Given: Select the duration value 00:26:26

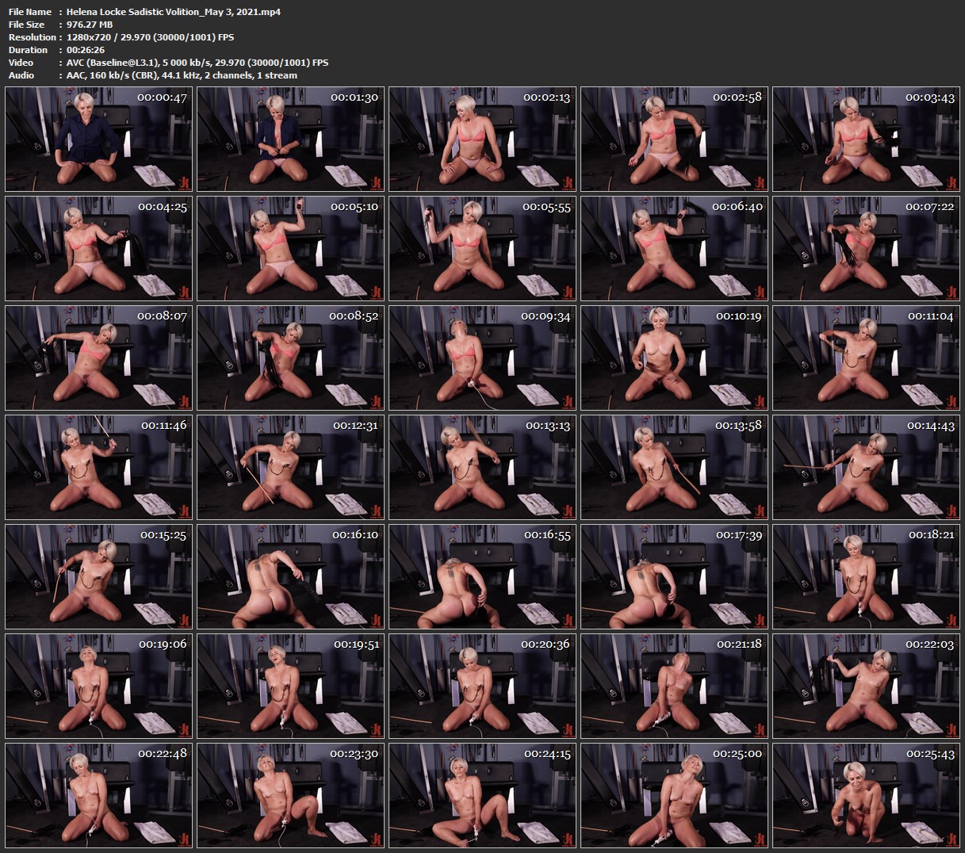Looking at the screenshot, I should [x=86, y=50].
